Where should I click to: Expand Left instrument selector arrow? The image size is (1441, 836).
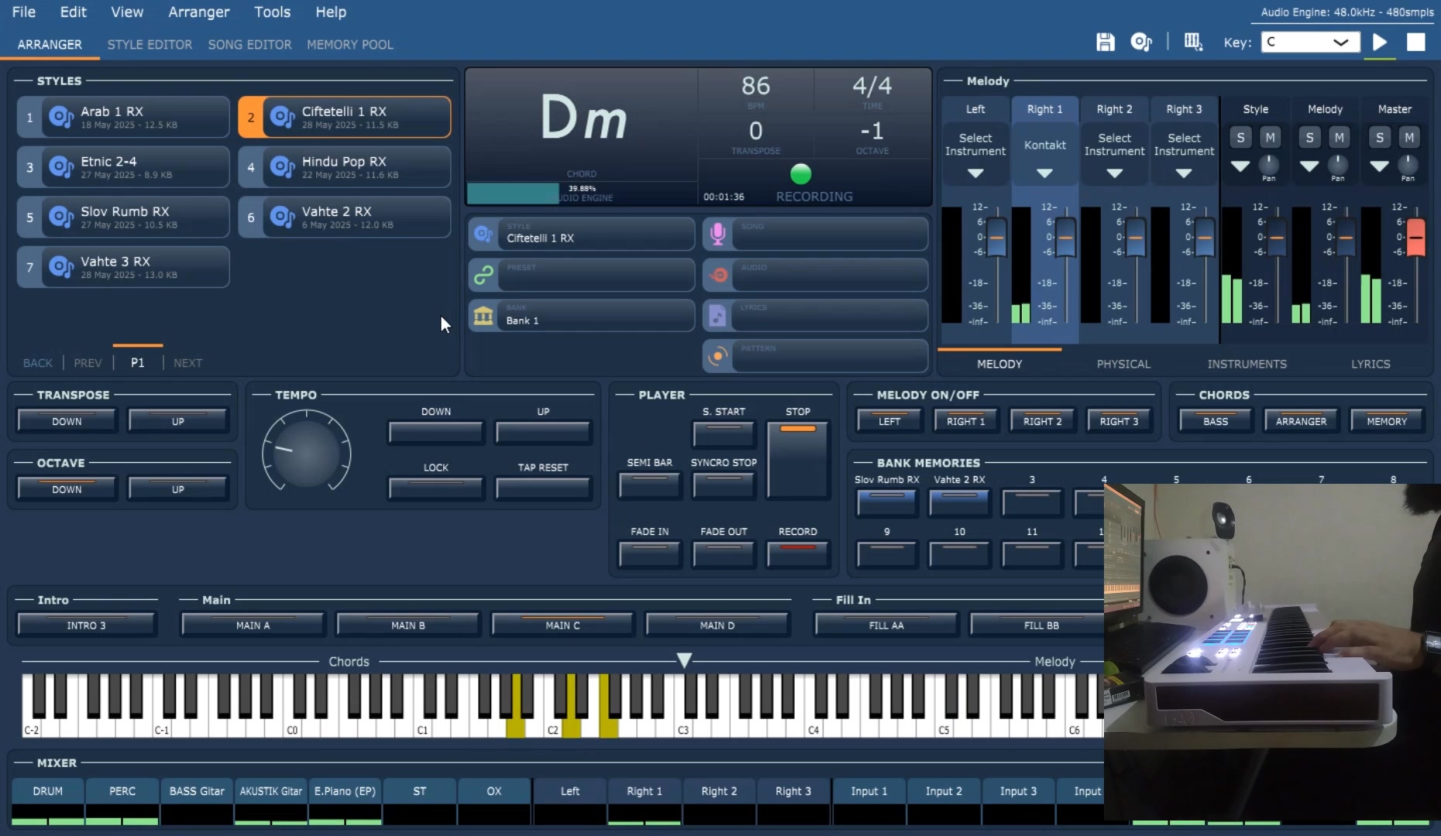(975, 173)
